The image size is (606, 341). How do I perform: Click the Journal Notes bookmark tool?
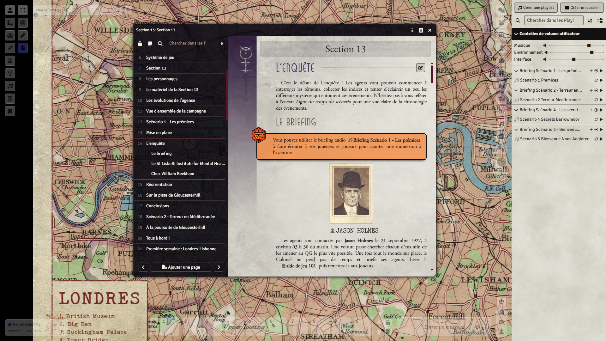(x=10, y=111)
